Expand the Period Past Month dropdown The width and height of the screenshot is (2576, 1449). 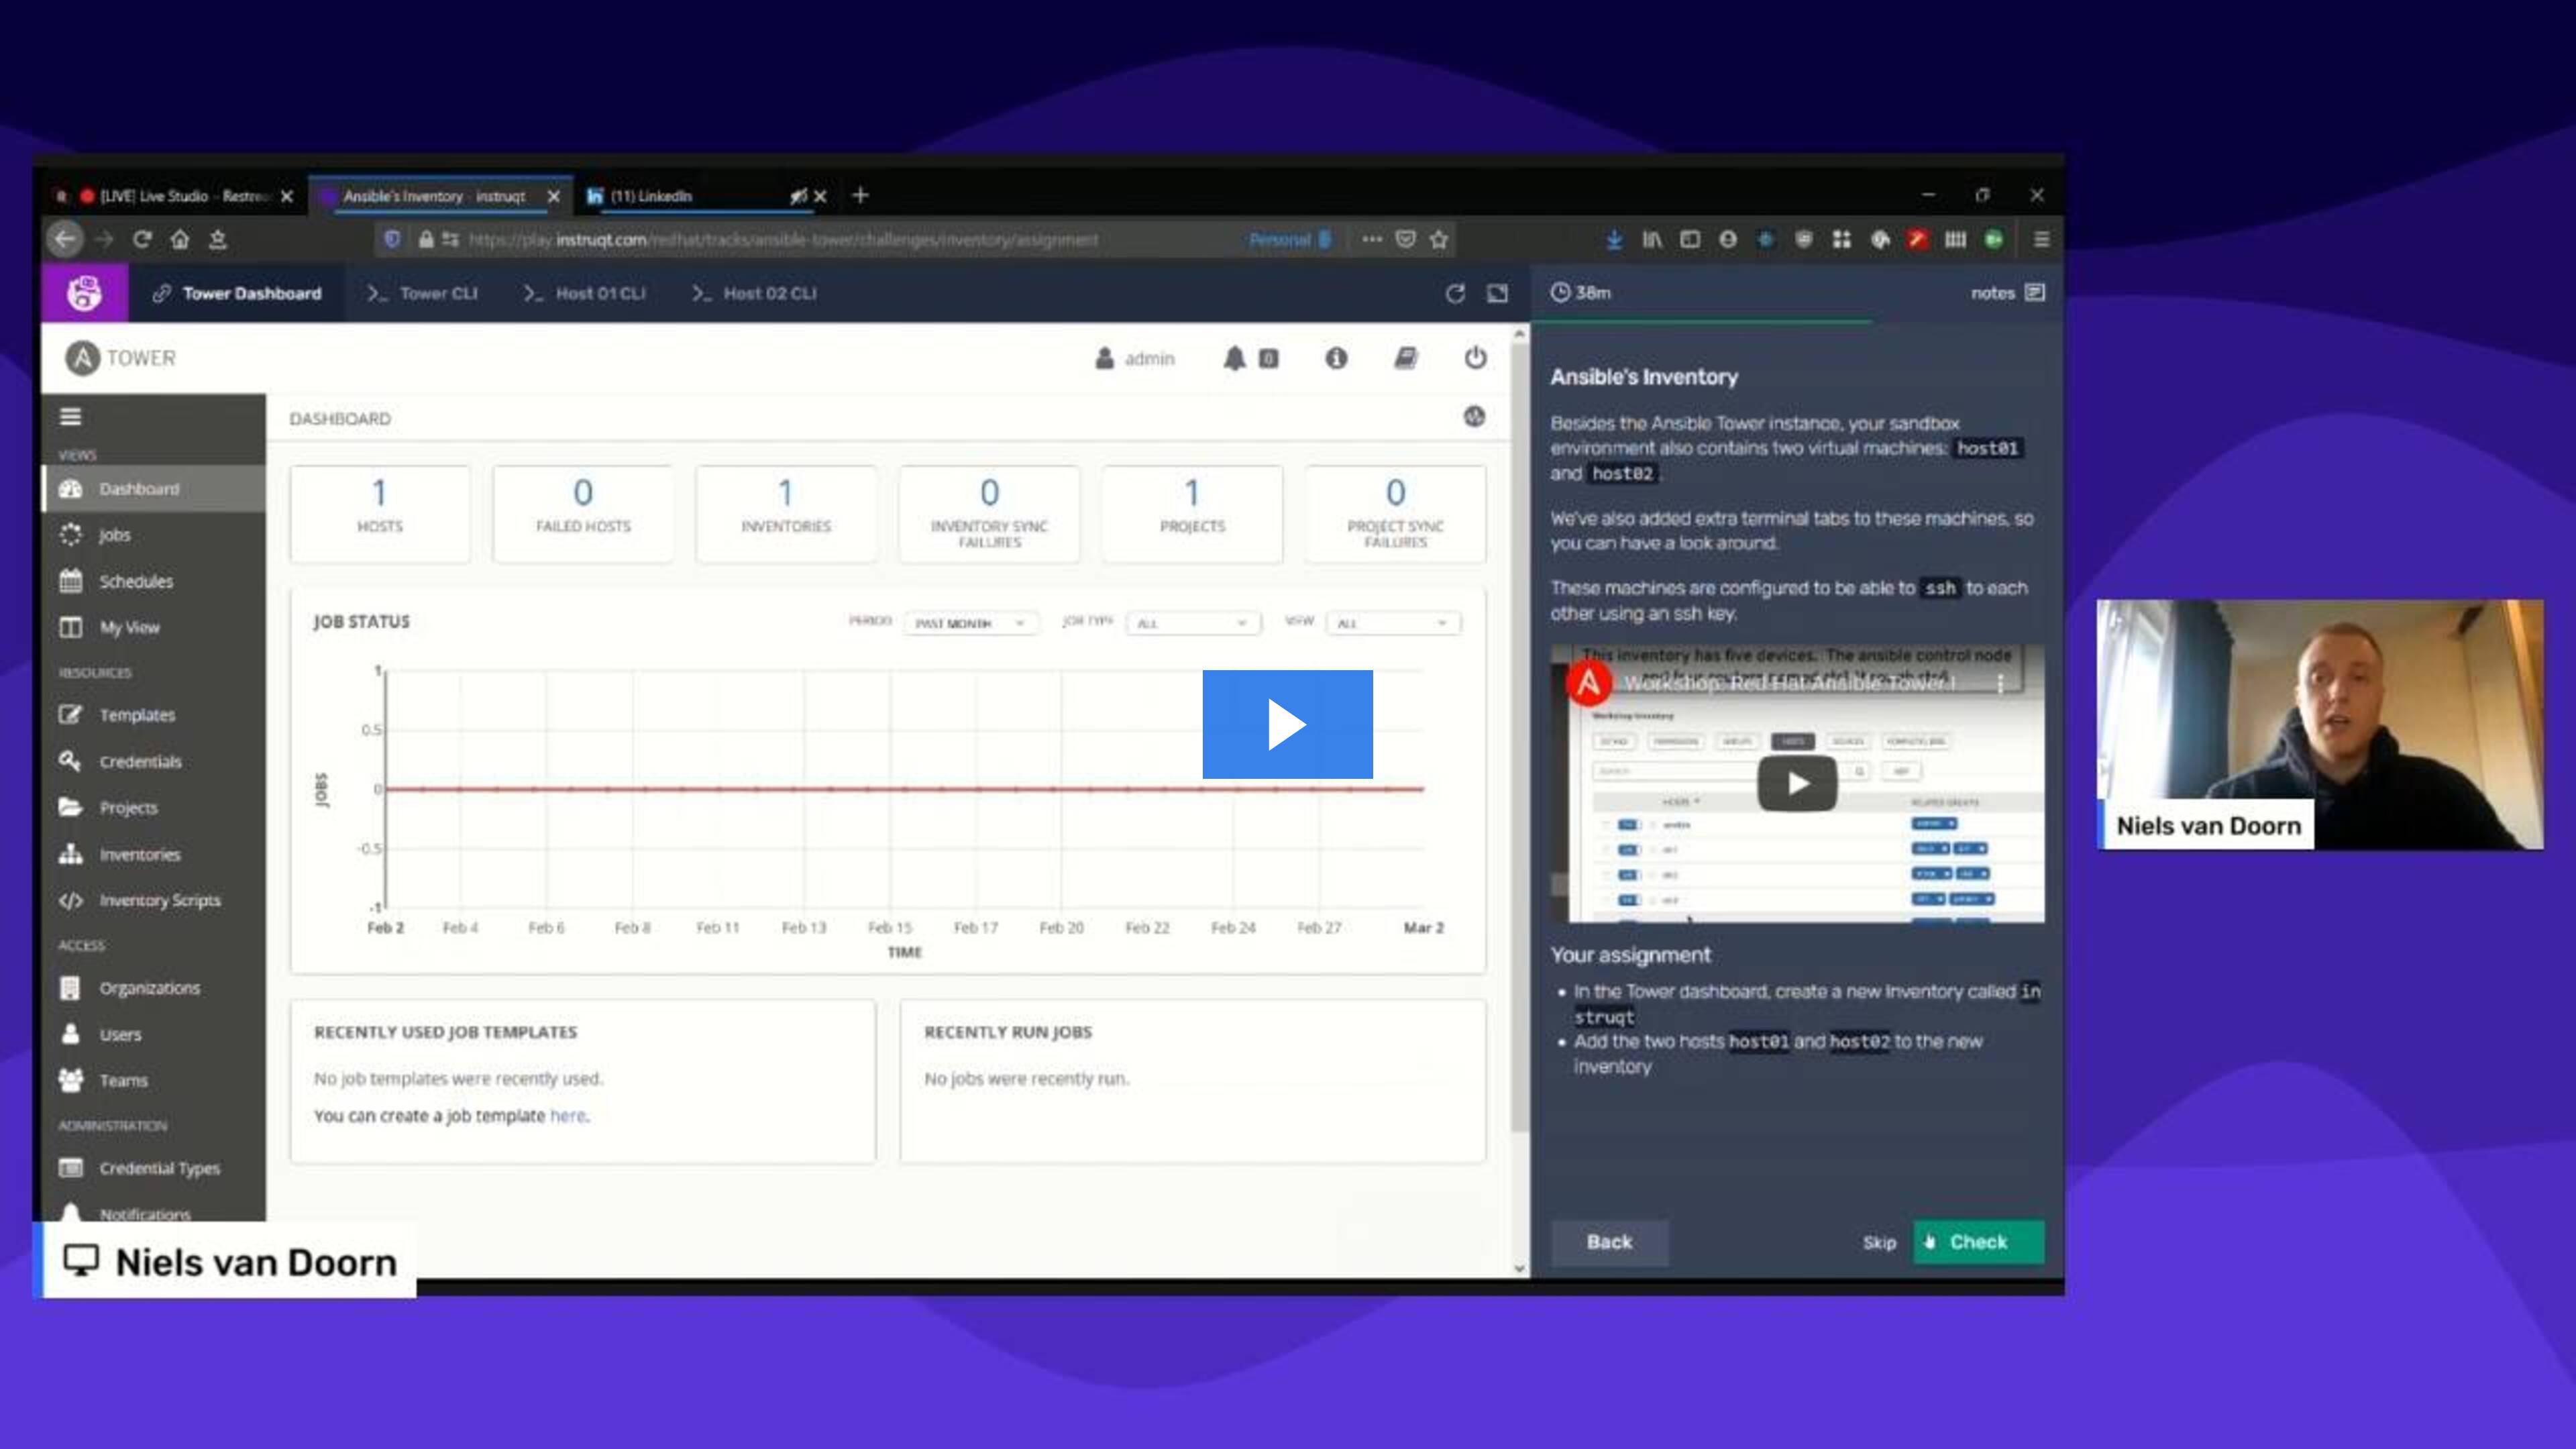970,623
